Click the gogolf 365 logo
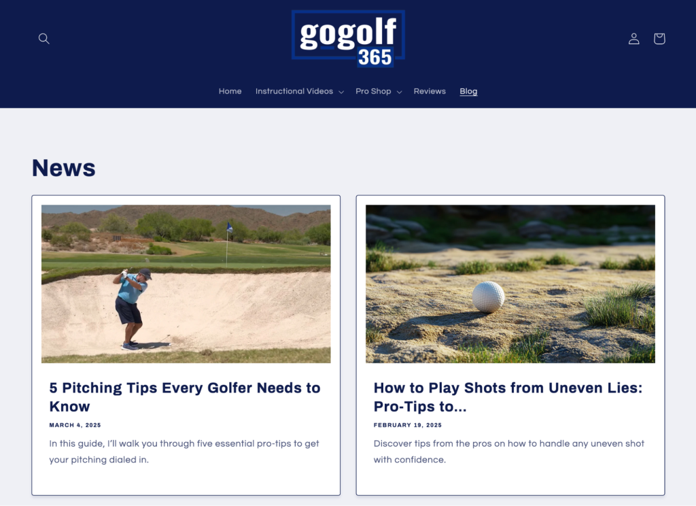696x506 pixels. pyautogui.click(x=348, y=39)
